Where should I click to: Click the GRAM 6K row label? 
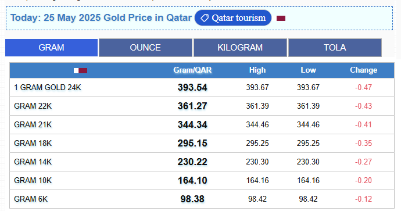[x=31, y=199]
